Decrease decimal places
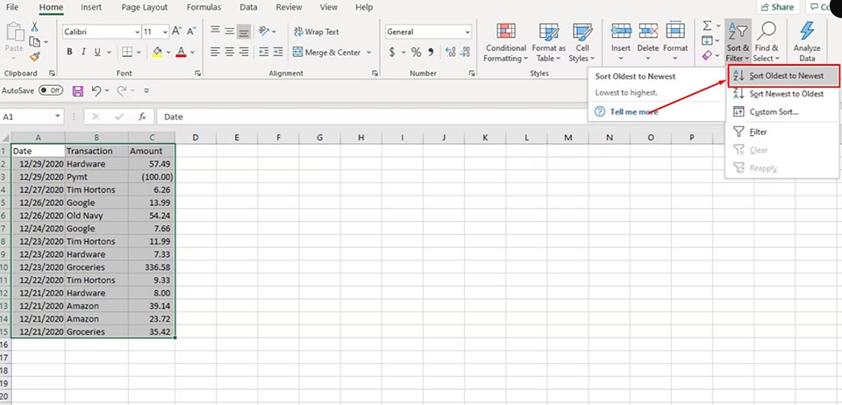 (465, 52)
